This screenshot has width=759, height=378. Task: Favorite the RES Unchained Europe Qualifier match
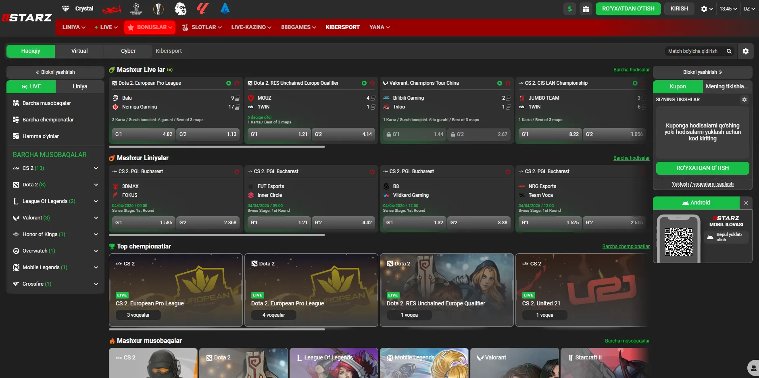tap(372, 83)
